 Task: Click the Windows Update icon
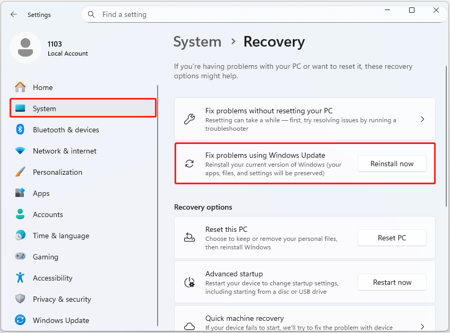(19, 320)
